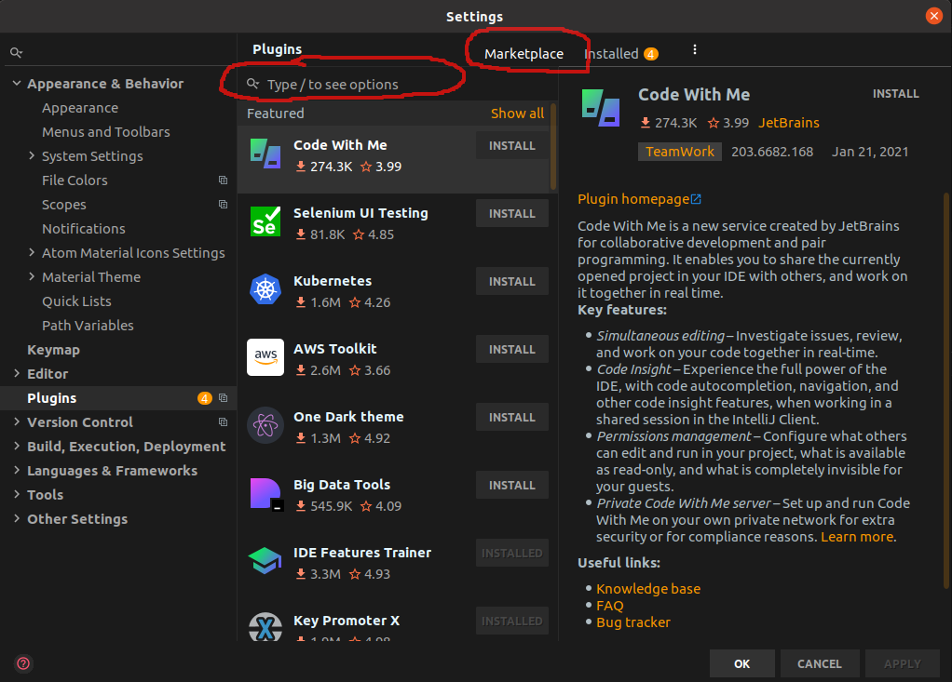Click the plugin description scrollbar
The width and height of the screenshot is (952, 682).
(945, 391)
